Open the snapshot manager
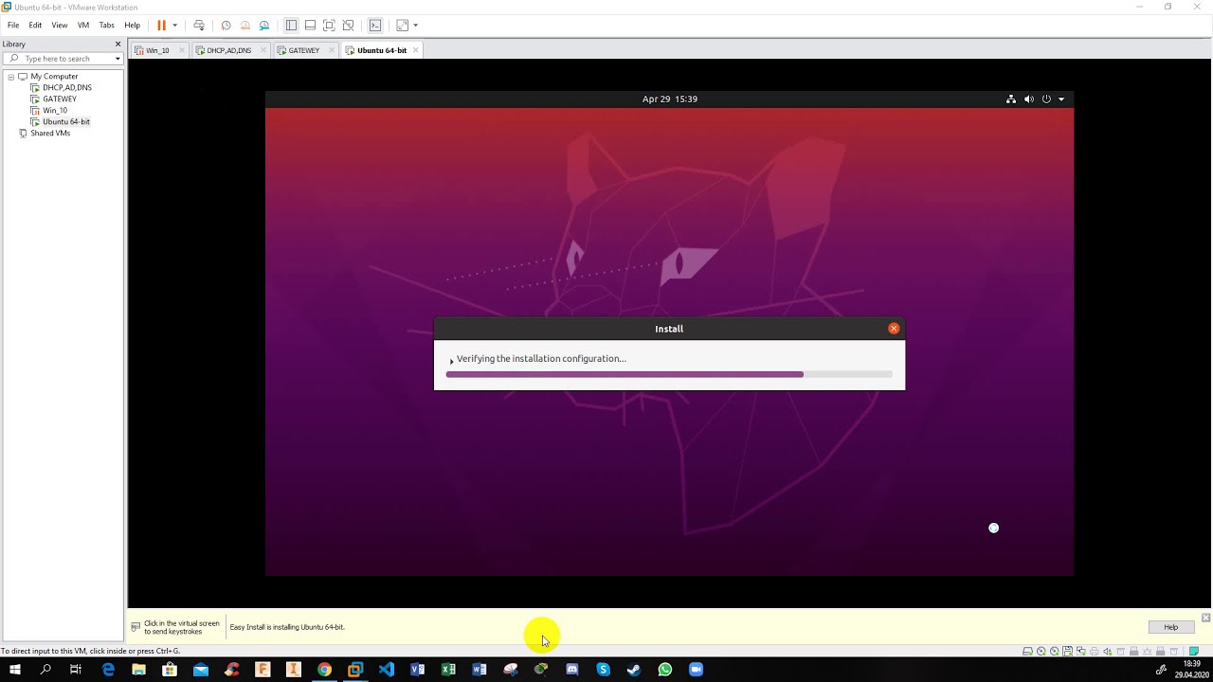 click(263, 26)
